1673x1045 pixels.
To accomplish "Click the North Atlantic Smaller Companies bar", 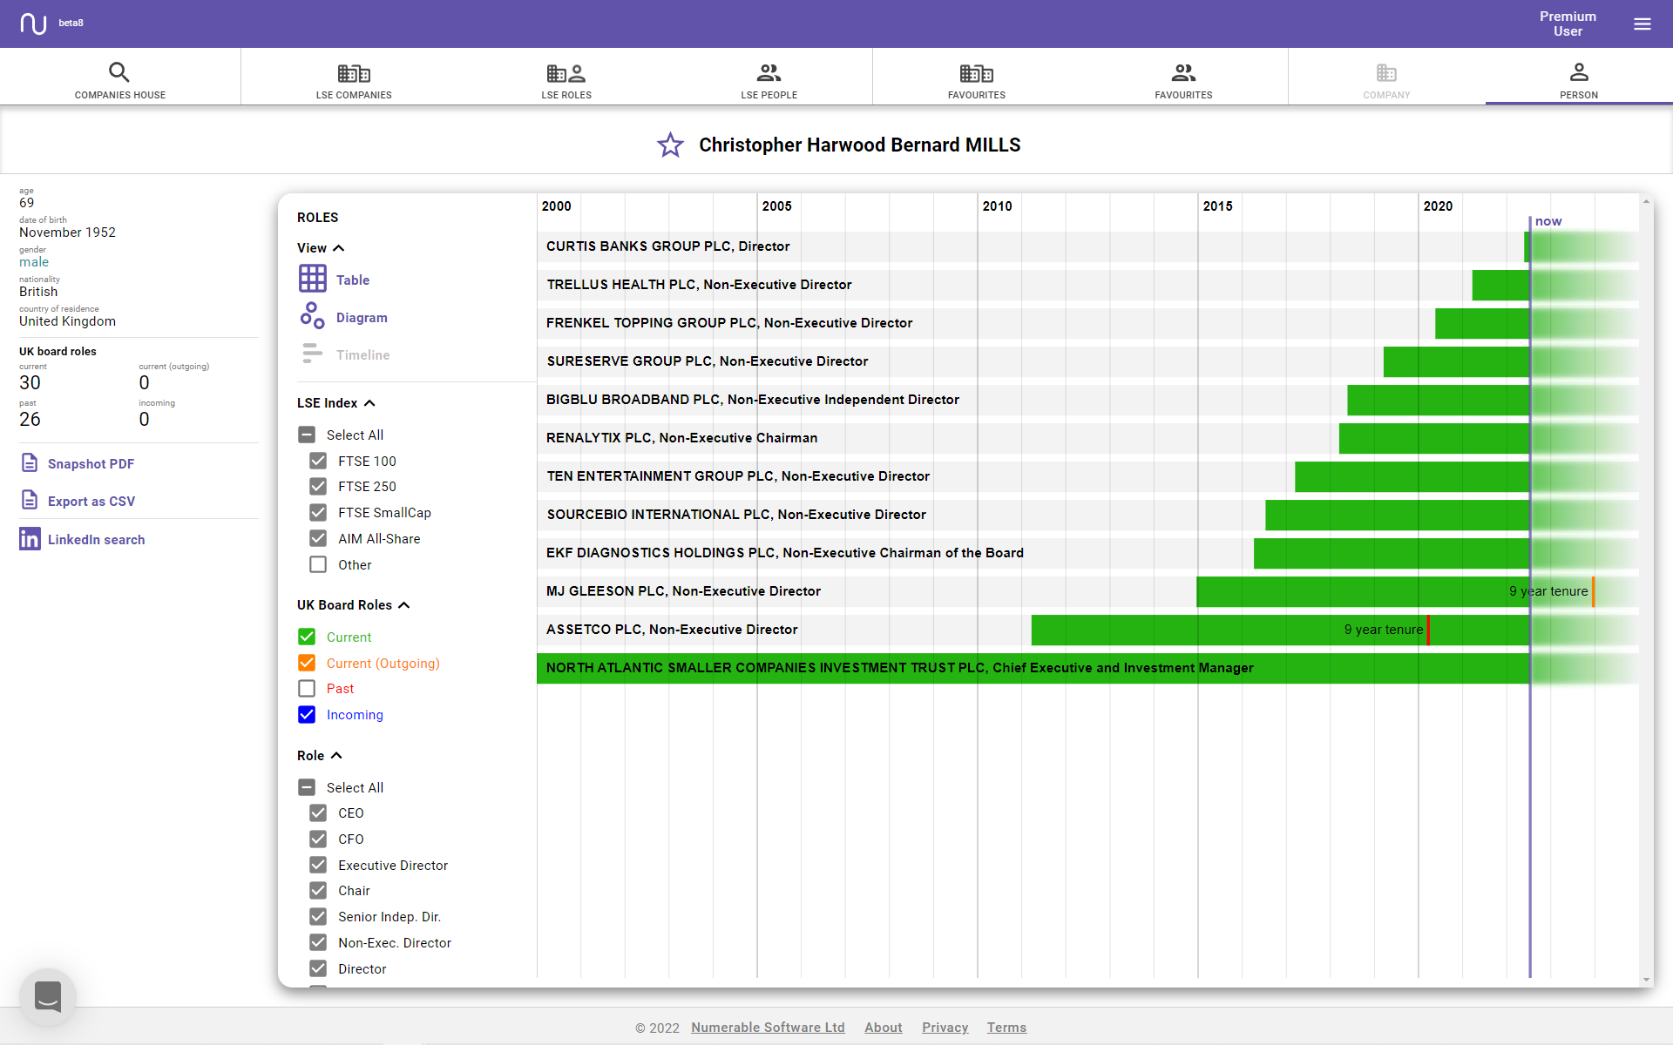I will coord(1033,668).
